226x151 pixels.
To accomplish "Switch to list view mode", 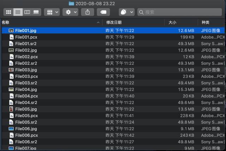I will 17,12.
